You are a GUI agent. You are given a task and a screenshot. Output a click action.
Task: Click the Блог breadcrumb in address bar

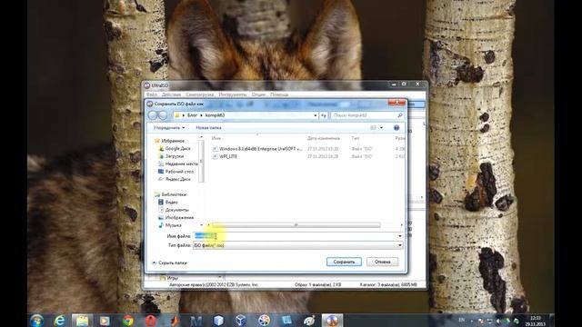tap(192, 115)
